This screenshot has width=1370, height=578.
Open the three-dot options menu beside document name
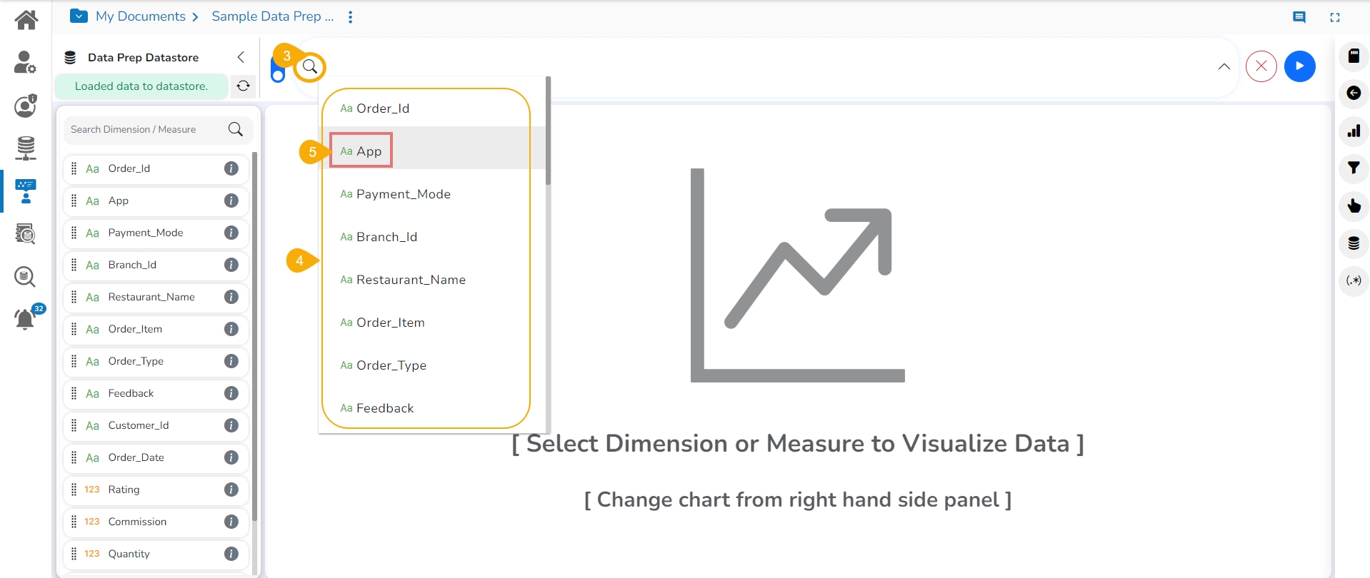[x=350, y=17]
